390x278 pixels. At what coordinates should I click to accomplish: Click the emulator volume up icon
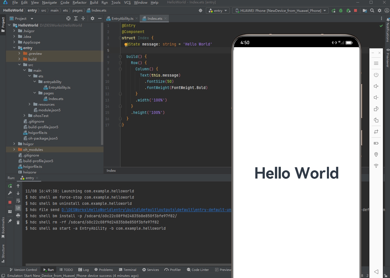376,86
